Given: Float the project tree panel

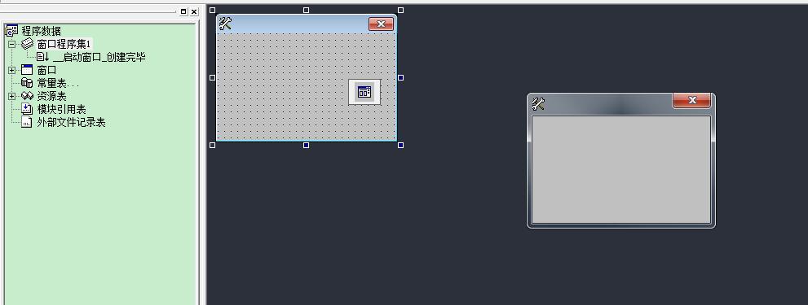Looking at the screenshot, I should pyautogui.click(x=183, y=12).
